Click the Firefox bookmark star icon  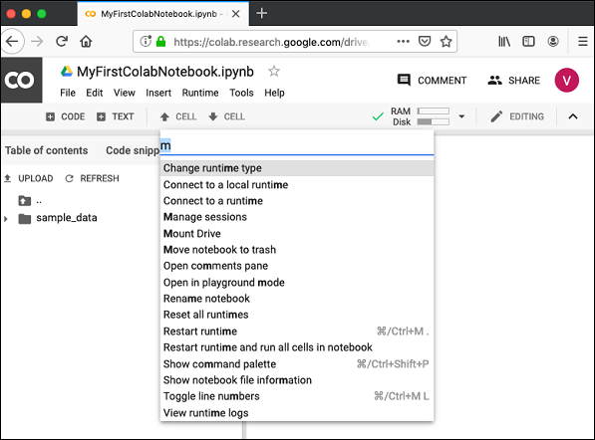click(446, 41)
